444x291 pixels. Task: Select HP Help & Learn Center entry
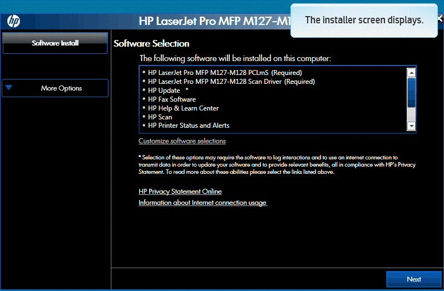[183, 108]
